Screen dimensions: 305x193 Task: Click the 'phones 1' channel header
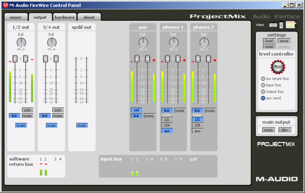coord(173,27)
